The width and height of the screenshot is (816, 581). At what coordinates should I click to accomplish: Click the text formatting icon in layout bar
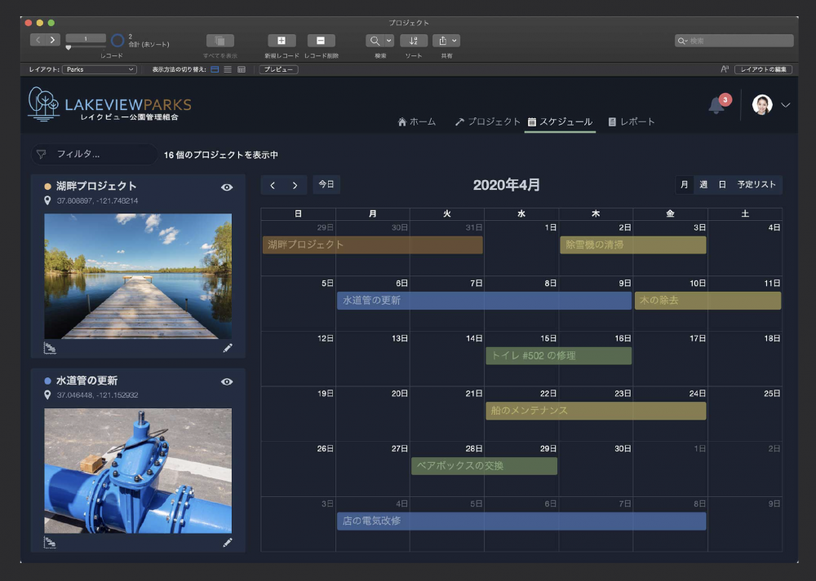click(x=725, y=69)
